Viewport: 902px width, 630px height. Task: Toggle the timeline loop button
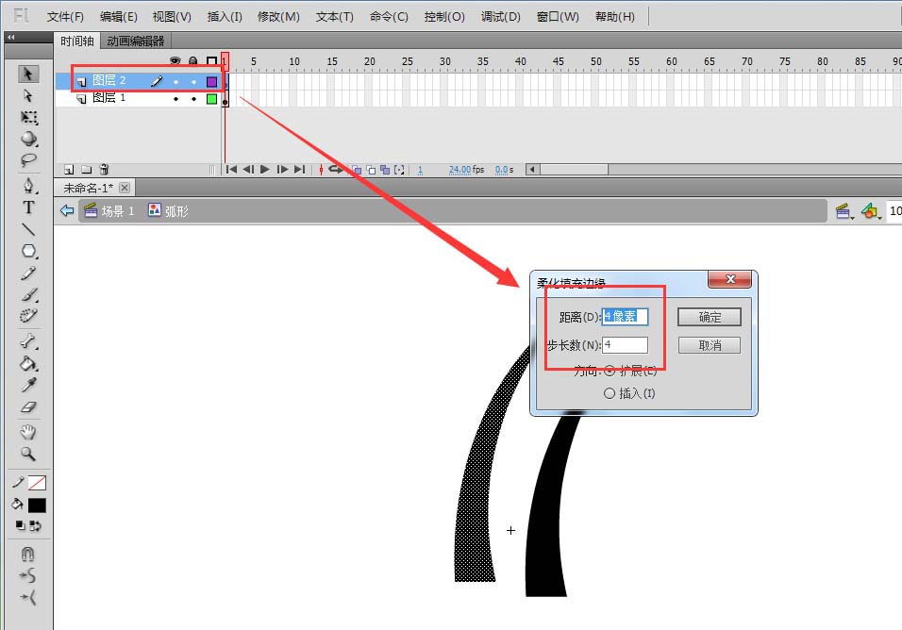click(x=335, y=169)
